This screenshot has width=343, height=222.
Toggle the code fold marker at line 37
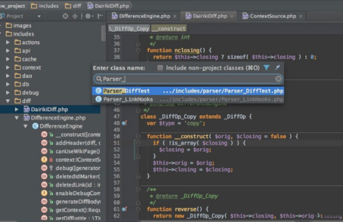(138, 50)
